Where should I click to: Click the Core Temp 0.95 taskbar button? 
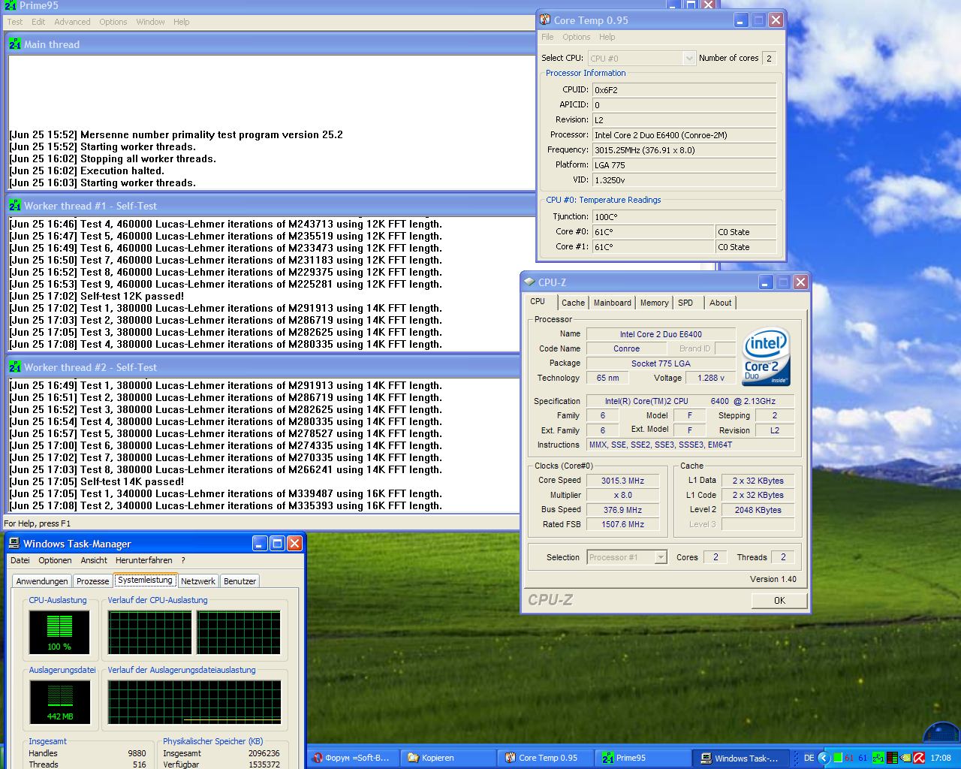point(547,758)
